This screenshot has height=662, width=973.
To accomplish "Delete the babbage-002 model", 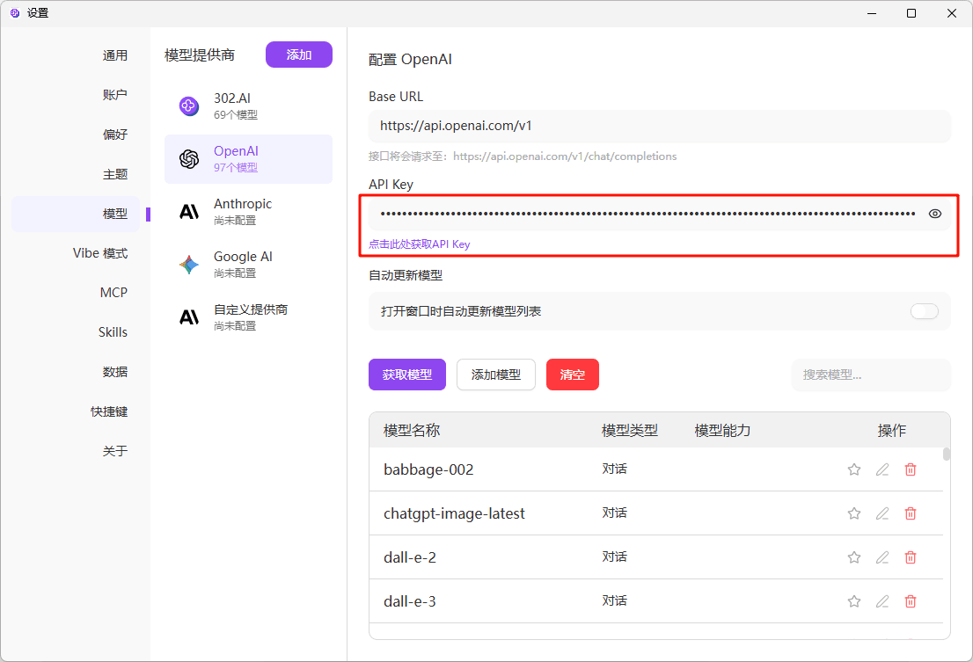I will [x=911, y=469].
